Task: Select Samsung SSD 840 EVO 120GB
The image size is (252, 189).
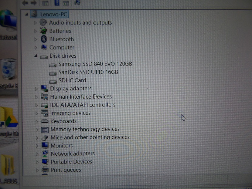Action: pos(95,64)
